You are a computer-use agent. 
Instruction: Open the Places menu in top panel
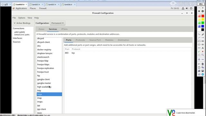point(33,8)
